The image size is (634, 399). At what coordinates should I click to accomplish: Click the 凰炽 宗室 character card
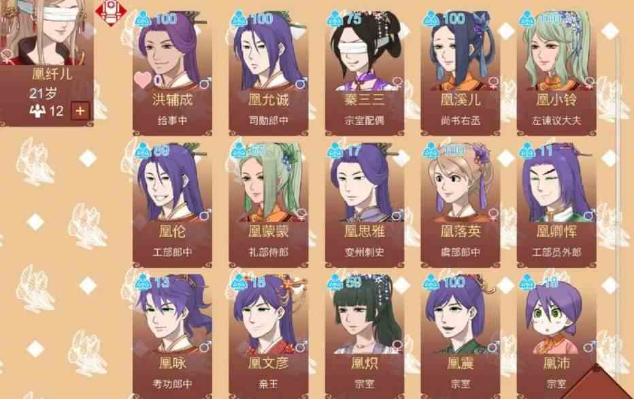pos(365,336)
